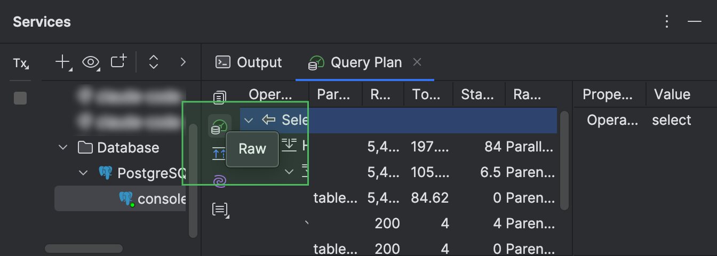The height and width of the screenshot is (256, 717).
Task: Click the Operation column header
Action: 270,95
